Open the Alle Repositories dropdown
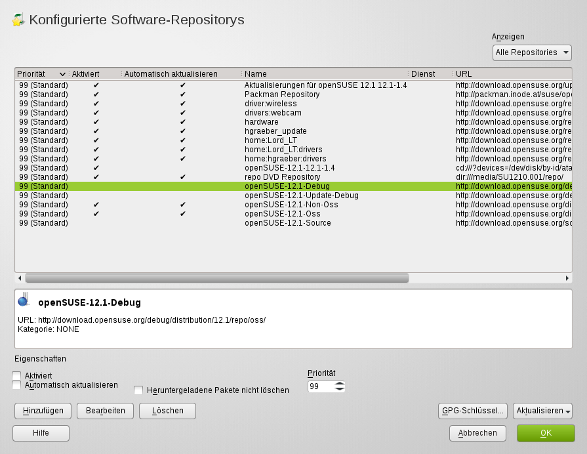Image resolution: width=587 pixels, height=454 pixels. coord(532,52)
